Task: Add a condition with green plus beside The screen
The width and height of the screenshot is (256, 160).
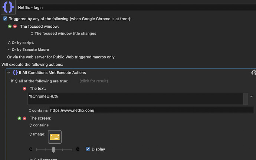Action: tap(19, 118)
